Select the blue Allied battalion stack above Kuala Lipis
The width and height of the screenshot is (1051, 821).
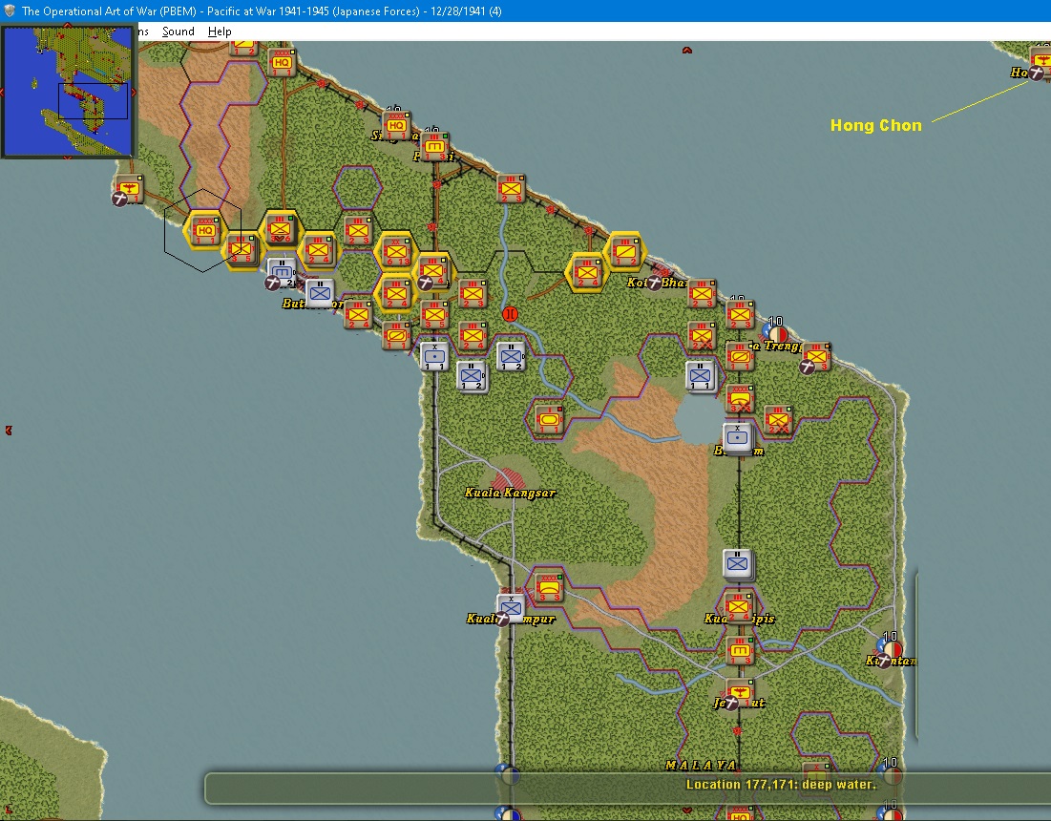[738, 563]
